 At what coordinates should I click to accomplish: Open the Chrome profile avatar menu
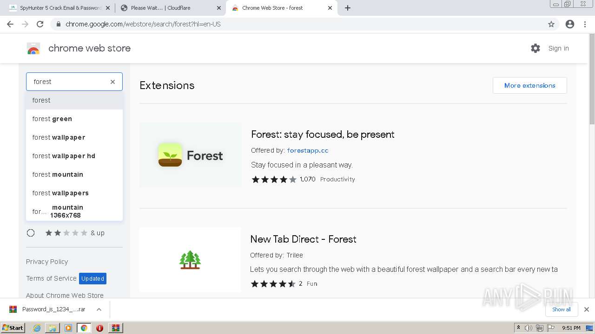coord(570,24)
